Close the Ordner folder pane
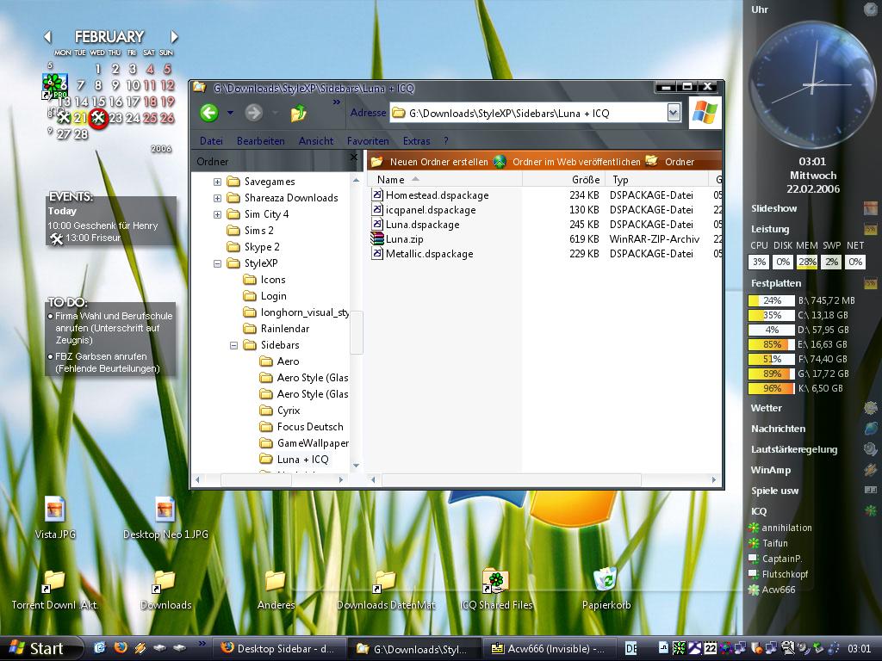This screenshot has height=661, width=882. click(x=353, y=158)
